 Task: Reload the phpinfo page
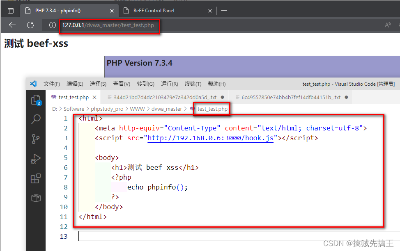[30, 25]
